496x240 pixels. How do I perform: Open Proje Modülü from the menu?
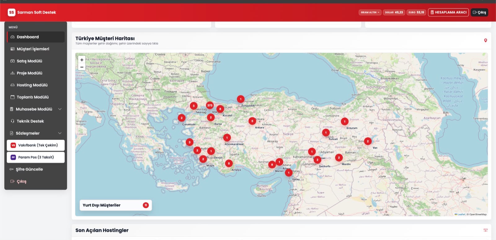pyautogui.click(x=36, y=73)
